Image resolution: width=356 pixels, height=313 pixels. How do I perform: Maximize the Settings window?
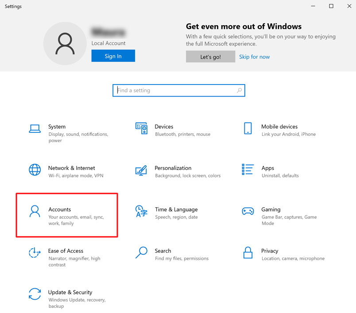[331, 6]
